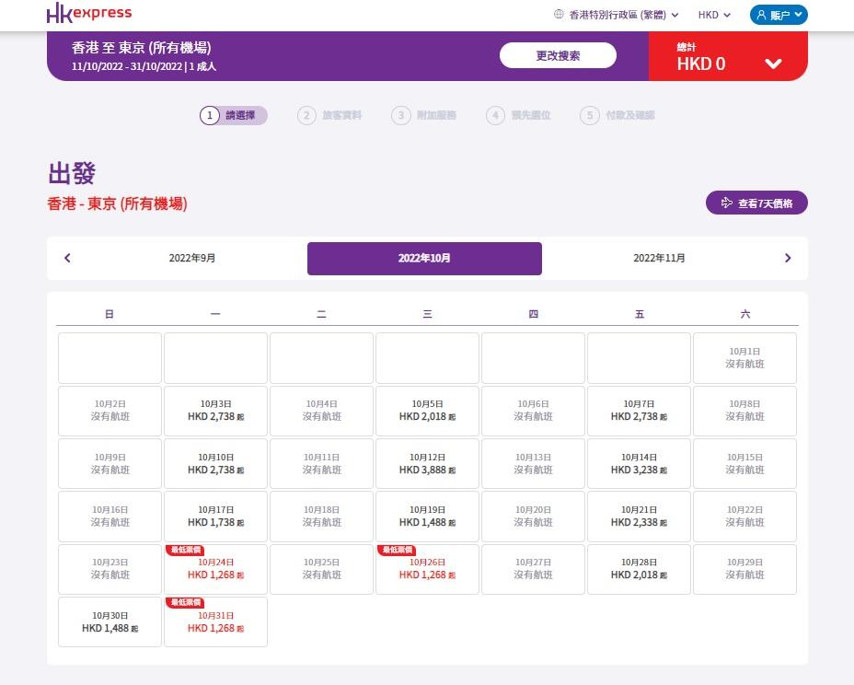Click the step 3 add-on services circle
This screenshot has width=854, height=685.
click(x=400, y=116)
